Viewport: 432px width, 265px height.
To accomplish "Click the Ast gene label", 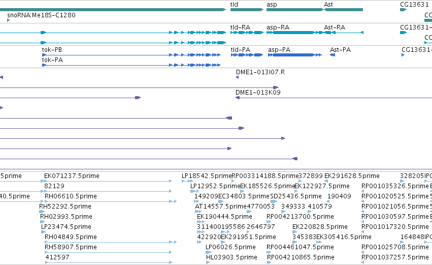I will click(328, 5).
